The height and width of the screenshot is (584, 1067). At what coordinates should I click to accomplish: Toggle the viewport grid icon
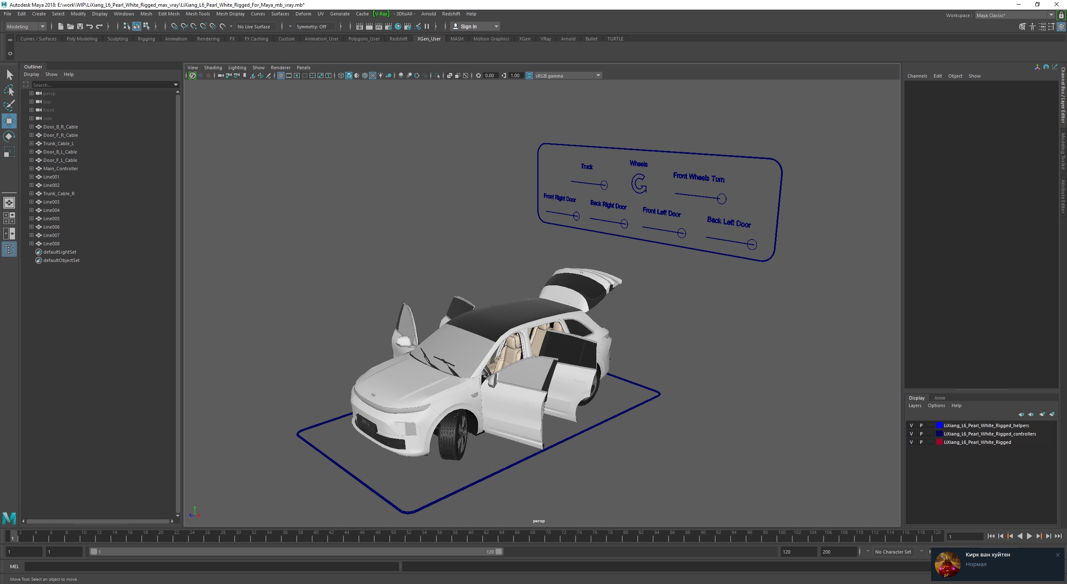(281, 76)
